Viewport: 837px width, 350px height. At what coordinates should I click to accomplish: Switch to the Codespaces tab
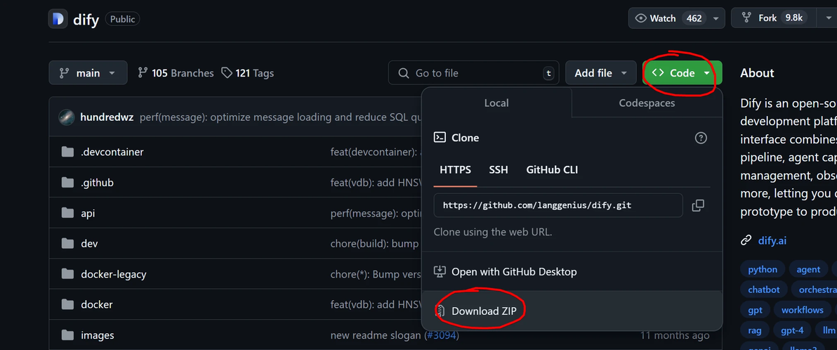pyautogui.click(x=647, y=103)
